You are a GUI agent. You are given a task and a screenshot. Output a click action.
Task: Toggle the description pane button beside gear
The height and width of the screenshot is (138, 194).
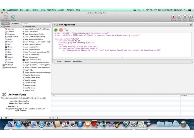click(6, 118)
